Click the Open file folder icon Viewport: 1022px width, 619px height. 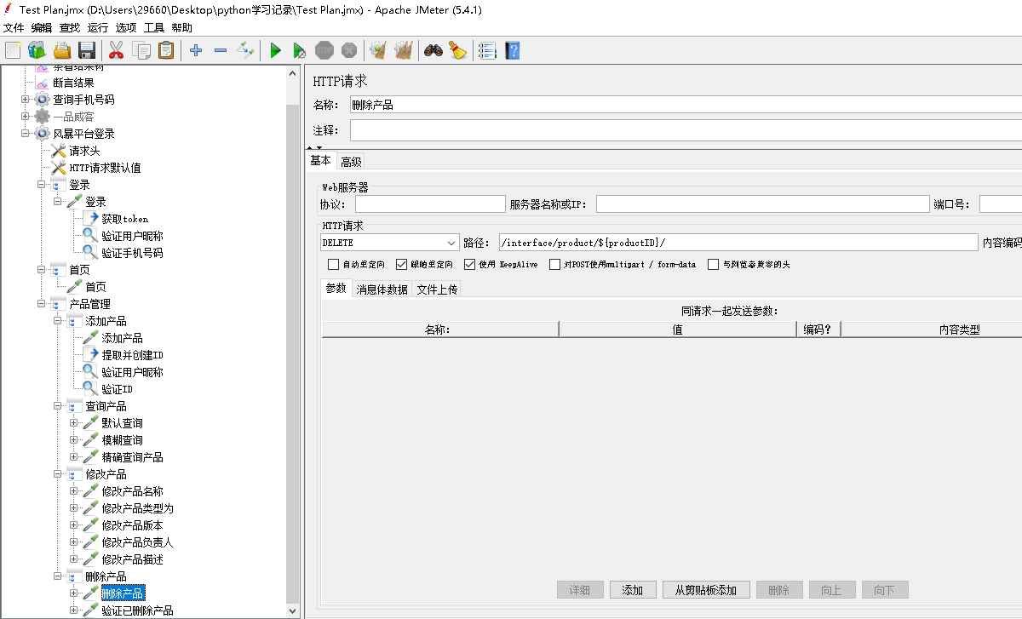(x=62, y=50)
